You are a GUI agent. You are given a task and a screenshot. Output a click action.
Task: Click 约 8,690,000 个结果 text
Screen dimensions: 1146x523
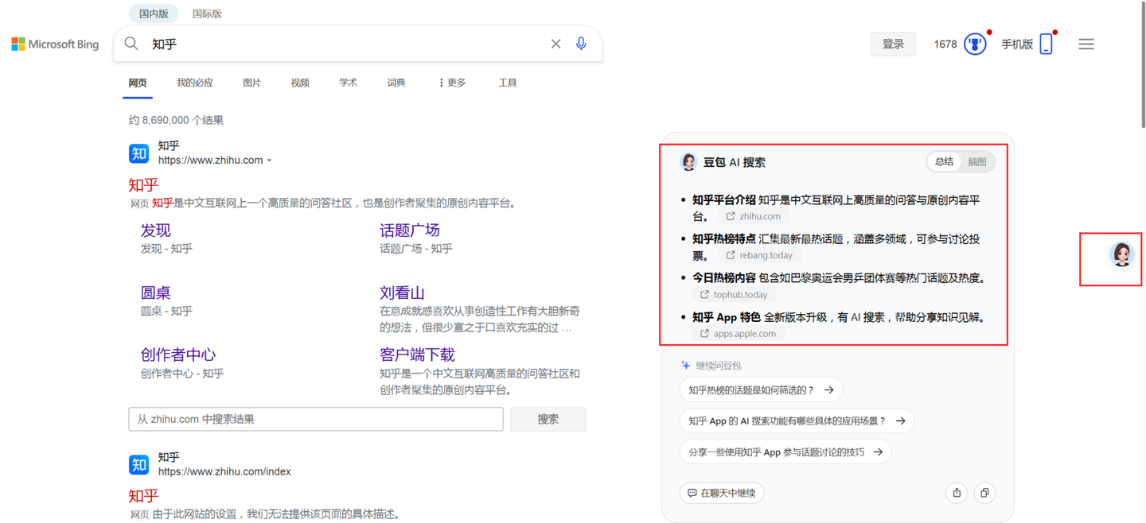click(x=176, y=120)
